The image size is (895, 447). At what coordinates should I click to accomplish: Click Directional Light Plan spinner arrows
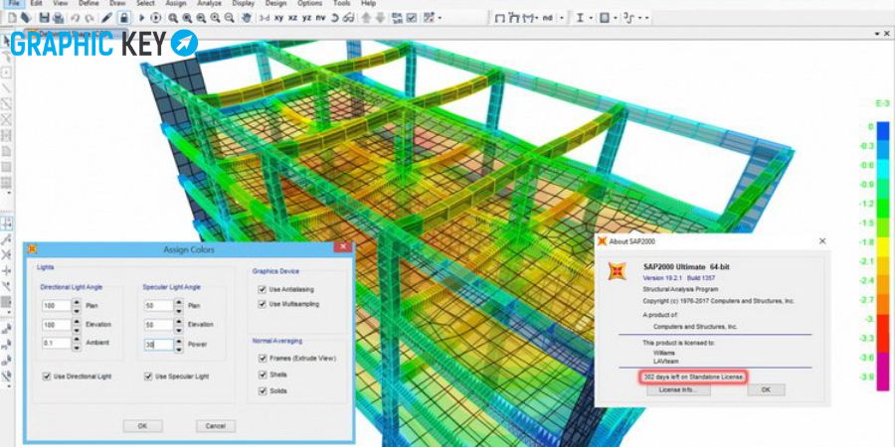[x=77, y=306]
